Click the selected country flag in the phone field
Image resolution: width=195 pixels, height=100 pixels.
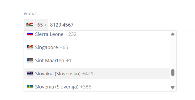[x=29, y=25]
